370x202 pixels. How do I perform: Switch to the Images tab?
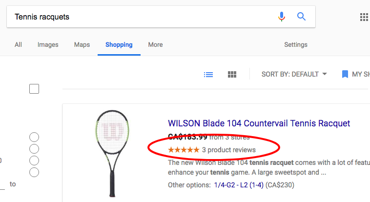click(x=48, y=45)
